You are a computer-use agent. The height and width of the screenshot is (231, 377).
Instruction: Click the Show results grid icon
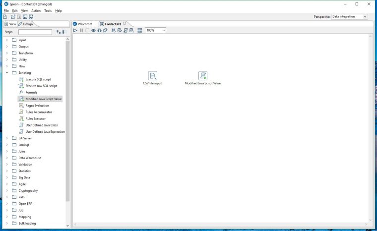coord(139,30)
